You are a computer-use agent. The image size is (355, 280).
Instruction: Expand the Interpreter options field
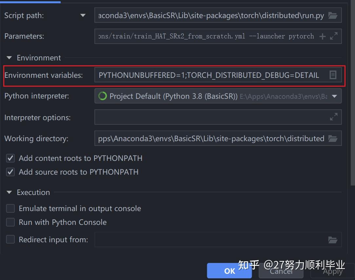(333, 117)
